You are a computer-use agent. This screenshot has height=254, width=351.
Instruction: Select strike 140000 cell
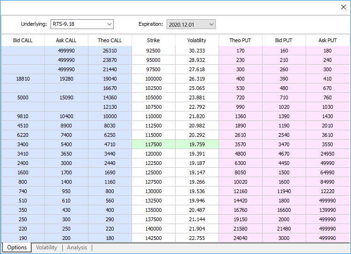click(154, 229)
